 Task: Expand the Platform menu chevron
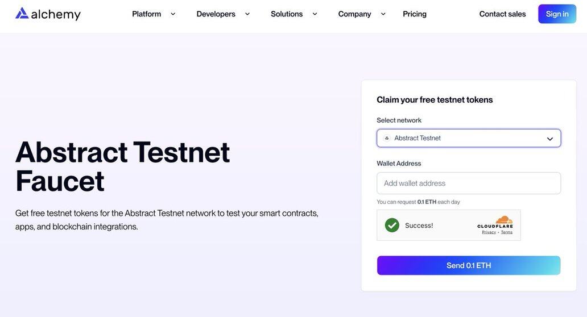pyautogui.click(x=173, y=14)
